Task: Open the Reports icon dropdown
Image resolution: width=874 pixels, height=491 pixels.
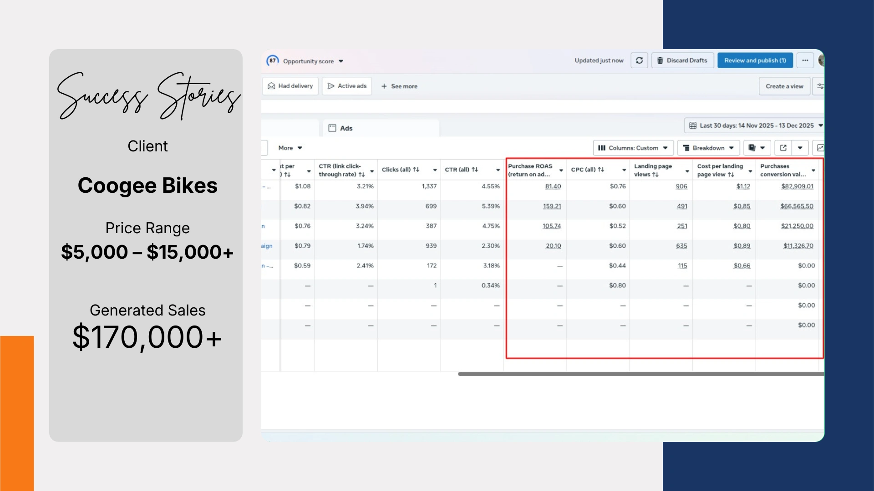Action: pyautogui.click(x=757, y=148)
